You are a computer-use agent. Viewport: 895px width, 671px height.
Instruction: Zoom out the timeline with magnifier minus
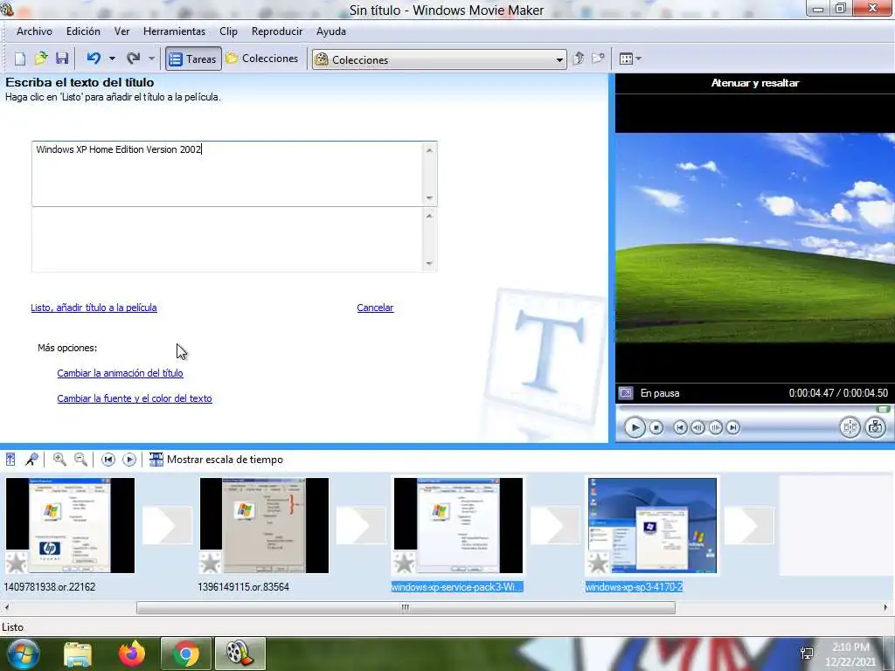point(81,460)
